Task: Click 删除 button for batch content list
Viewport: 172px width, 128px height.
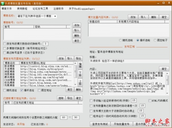Action: pyautogui.click(x=154, y=17)
